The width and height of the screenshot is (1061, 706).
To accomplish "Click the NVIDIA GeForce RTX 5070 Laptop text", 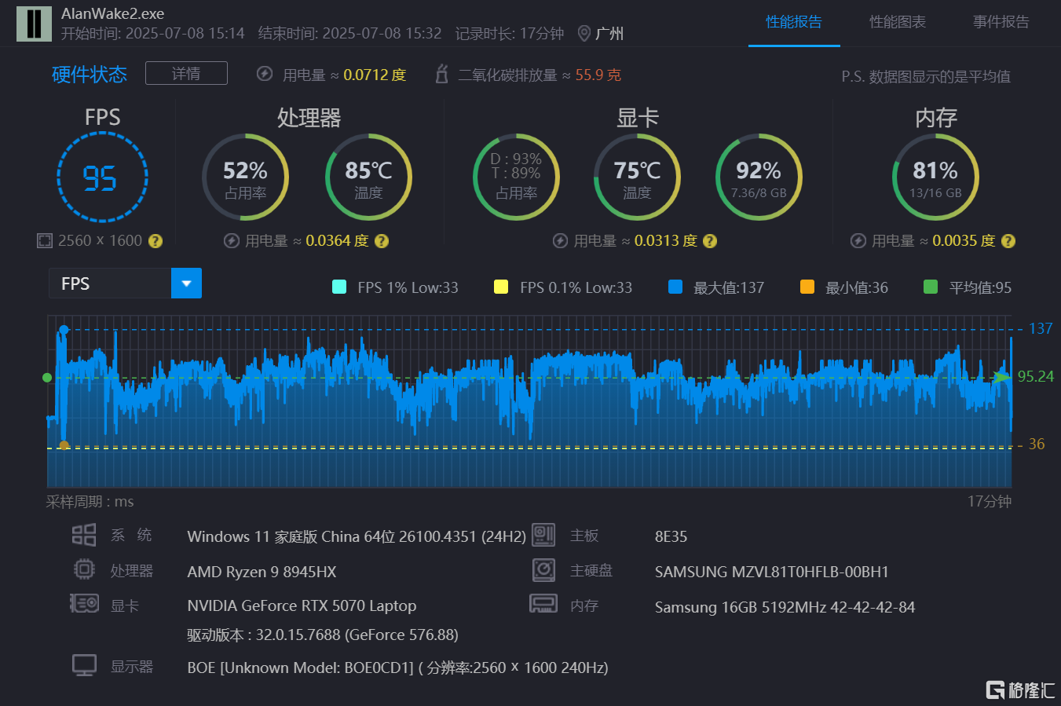I will click(x=302, y=605).
